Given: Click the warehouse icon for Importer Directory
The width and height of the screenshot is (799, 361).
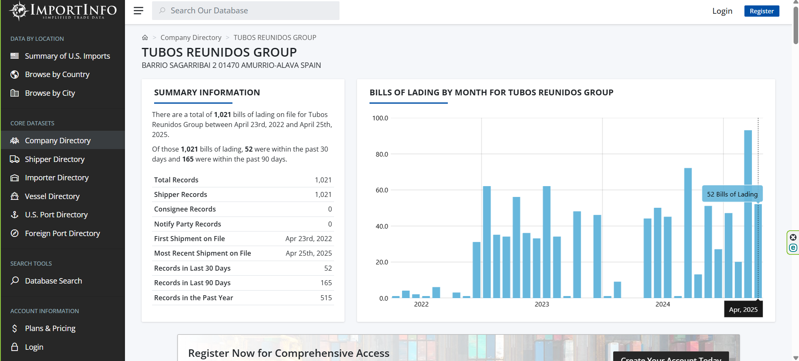Looking at the screenshot, I should pos(15,178).
